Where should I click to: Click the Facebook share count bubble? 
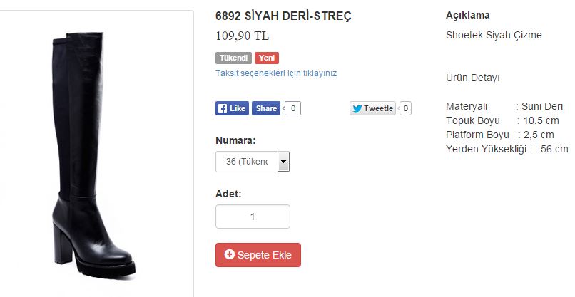point(293,108)
